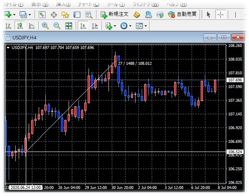This screenshot has width=249, height=196.
Task: Click the USDJPY,H4 chart window icon
Action: [x=7, y=38]
